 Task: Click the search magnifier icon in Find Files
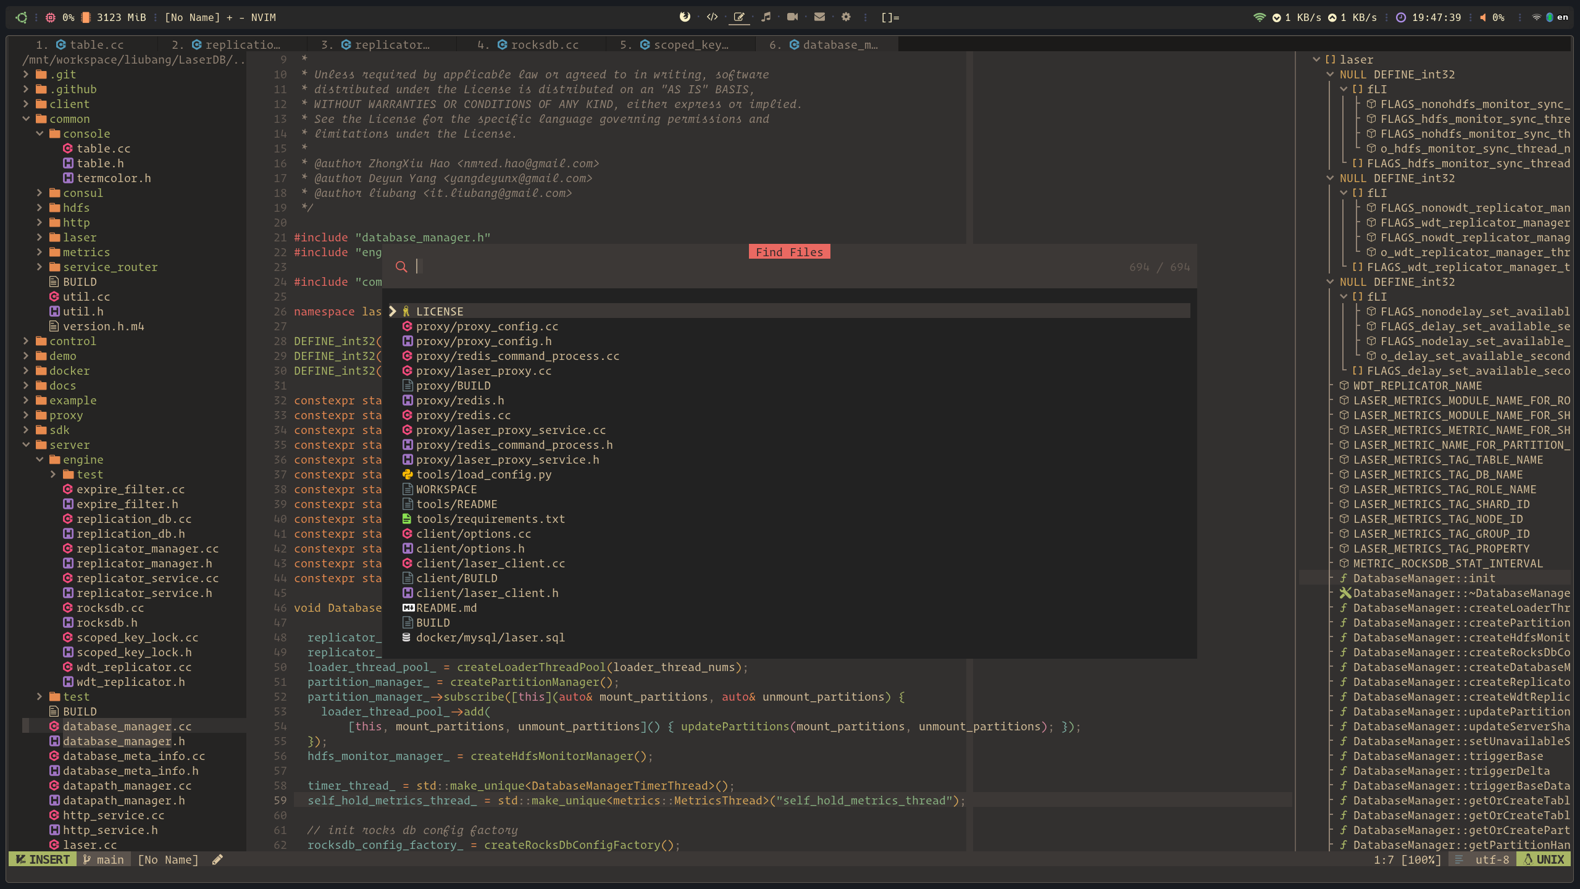401,267
